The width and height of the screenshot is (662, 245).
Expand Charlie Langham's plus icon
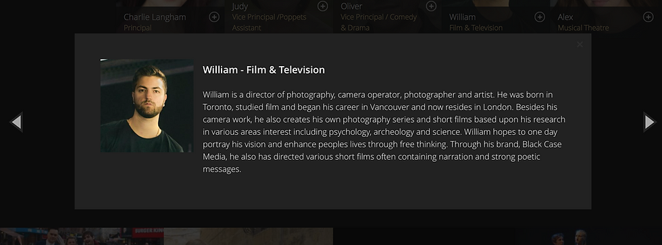pyautogui.click(x=214, y=17)
